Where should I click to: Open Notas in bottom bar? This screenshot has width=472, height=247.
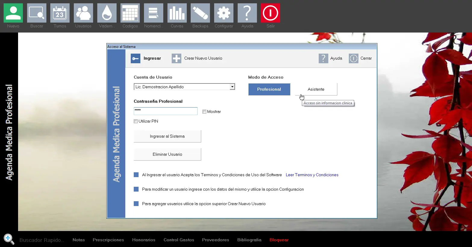79,240
